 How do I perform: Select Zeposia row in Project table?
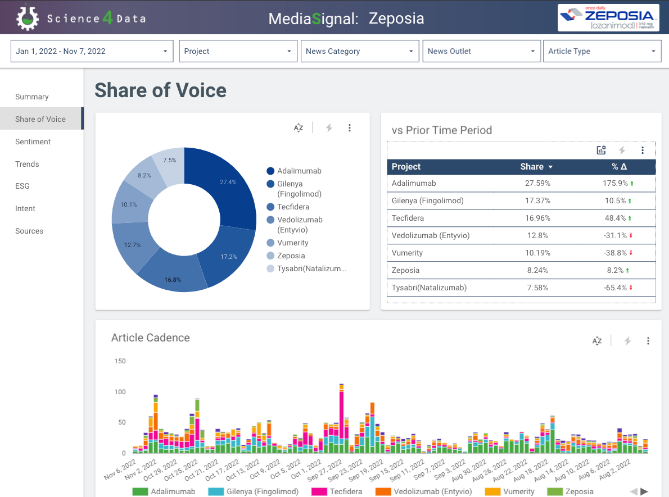pyautogui.click(x=521, y=270)
